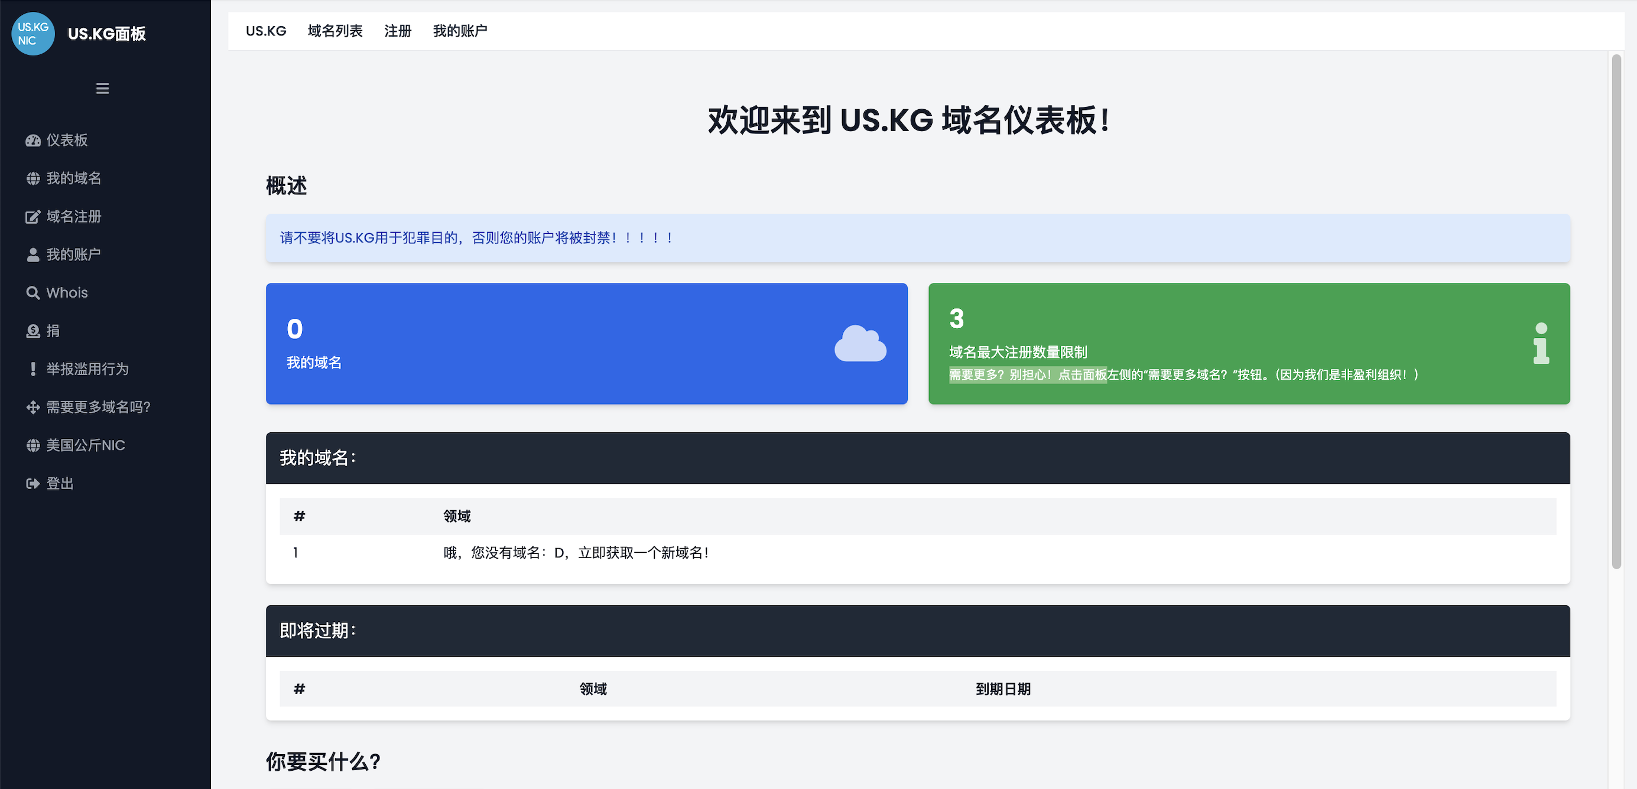The image size is (1637, 789).
Task: Click the Whois magnifier icon
Action: coord(33,293)
